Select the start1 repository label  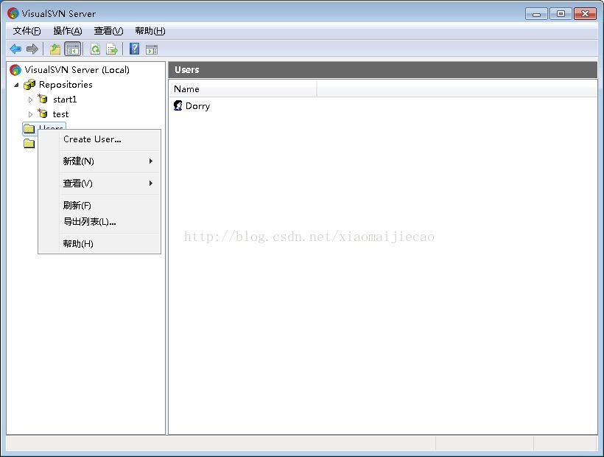point(65,100)
